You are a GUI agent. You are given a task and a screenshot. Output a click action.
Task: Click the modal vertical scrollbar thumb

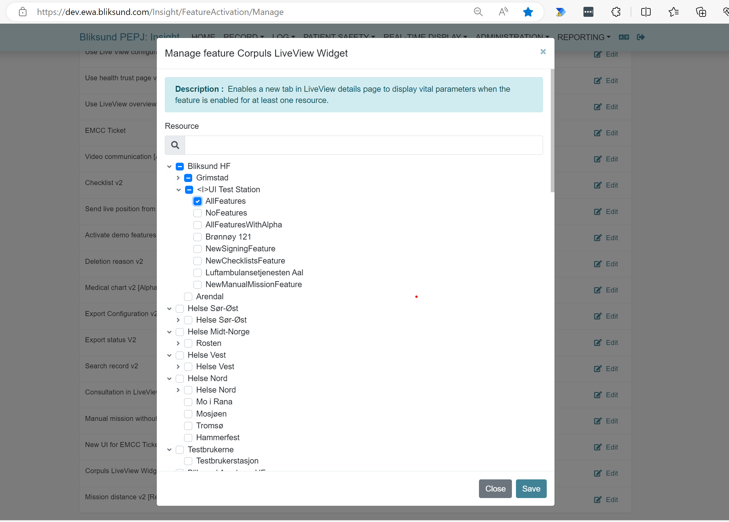point(552,131)
